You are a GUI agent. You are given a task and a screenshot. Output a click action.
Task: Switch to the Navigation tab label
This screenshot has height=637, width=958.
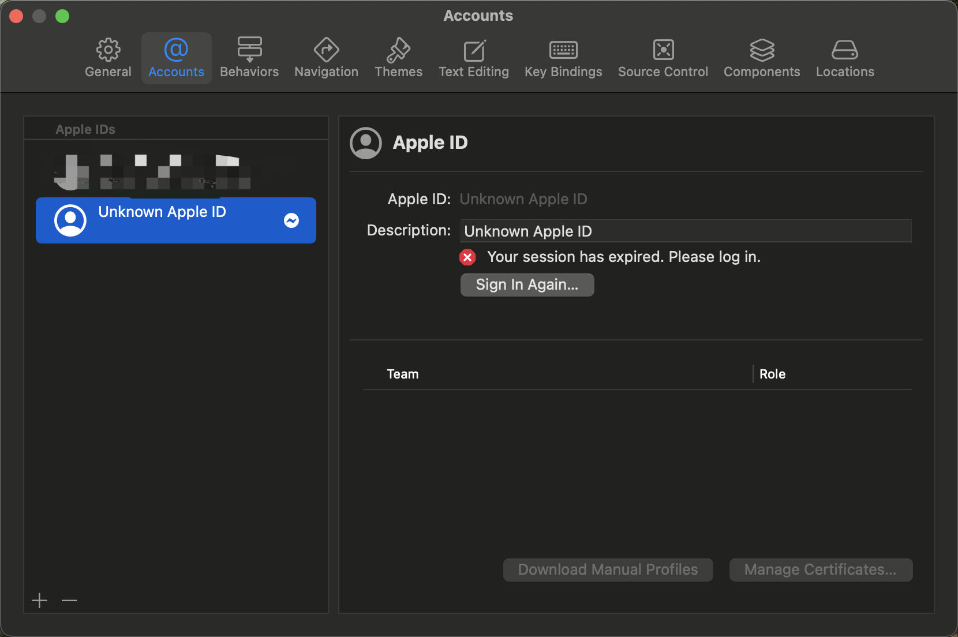click(326, 72)
